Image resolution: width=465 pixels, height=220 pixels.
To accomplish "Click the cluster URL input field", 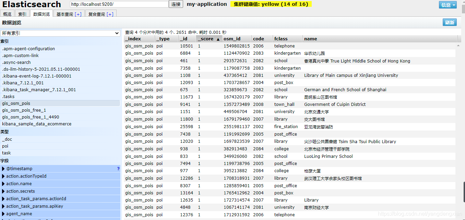I will pyautogui.click(x=119, y=4).
